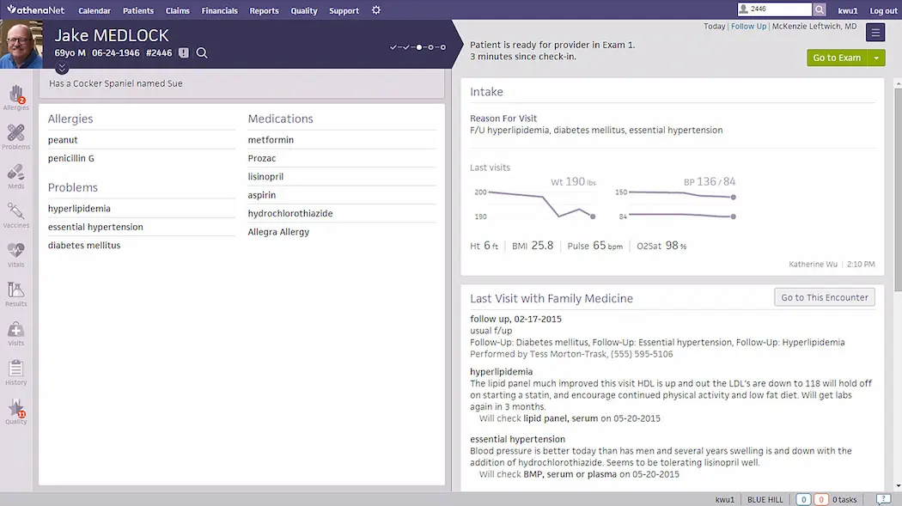View Vitals from the left sidebar
Image resolution: width=902 pixels, height=506 pixels.
click(15, 249)
